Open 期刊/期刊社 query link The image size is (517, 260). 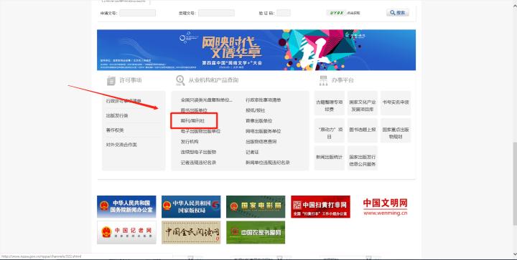(192, 121)
